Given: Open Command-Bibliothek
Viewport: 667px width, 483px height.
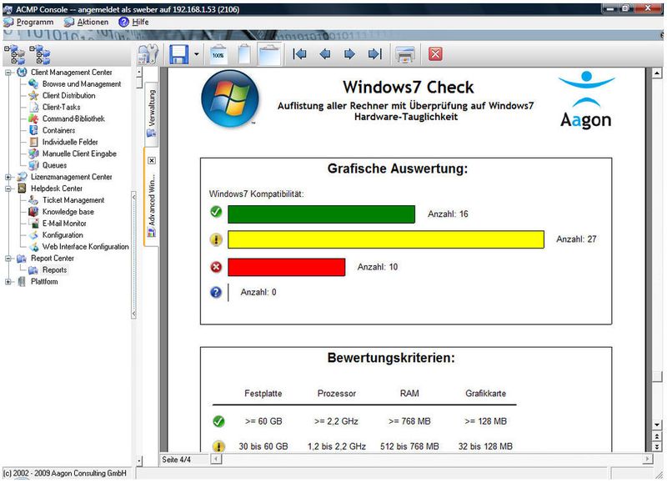Looking at the screenshot, I should click(73, 118).
